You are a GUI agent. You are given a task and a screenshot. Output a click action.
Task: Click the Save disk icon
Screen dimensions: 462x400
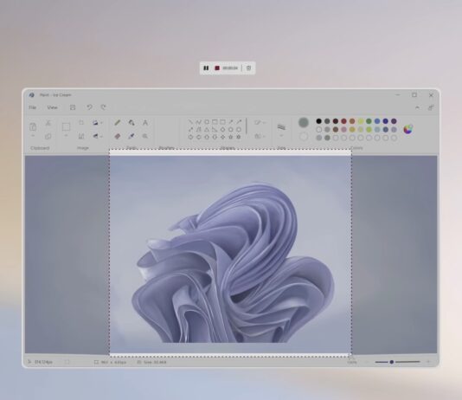73,107
